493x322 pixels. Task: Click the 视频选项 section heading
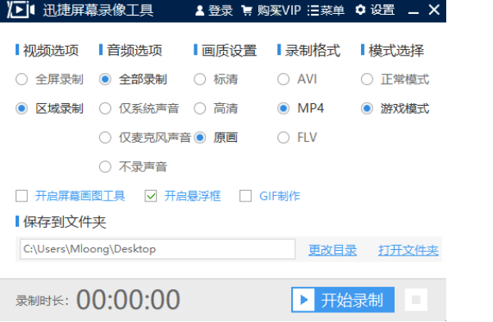(51, 50)
